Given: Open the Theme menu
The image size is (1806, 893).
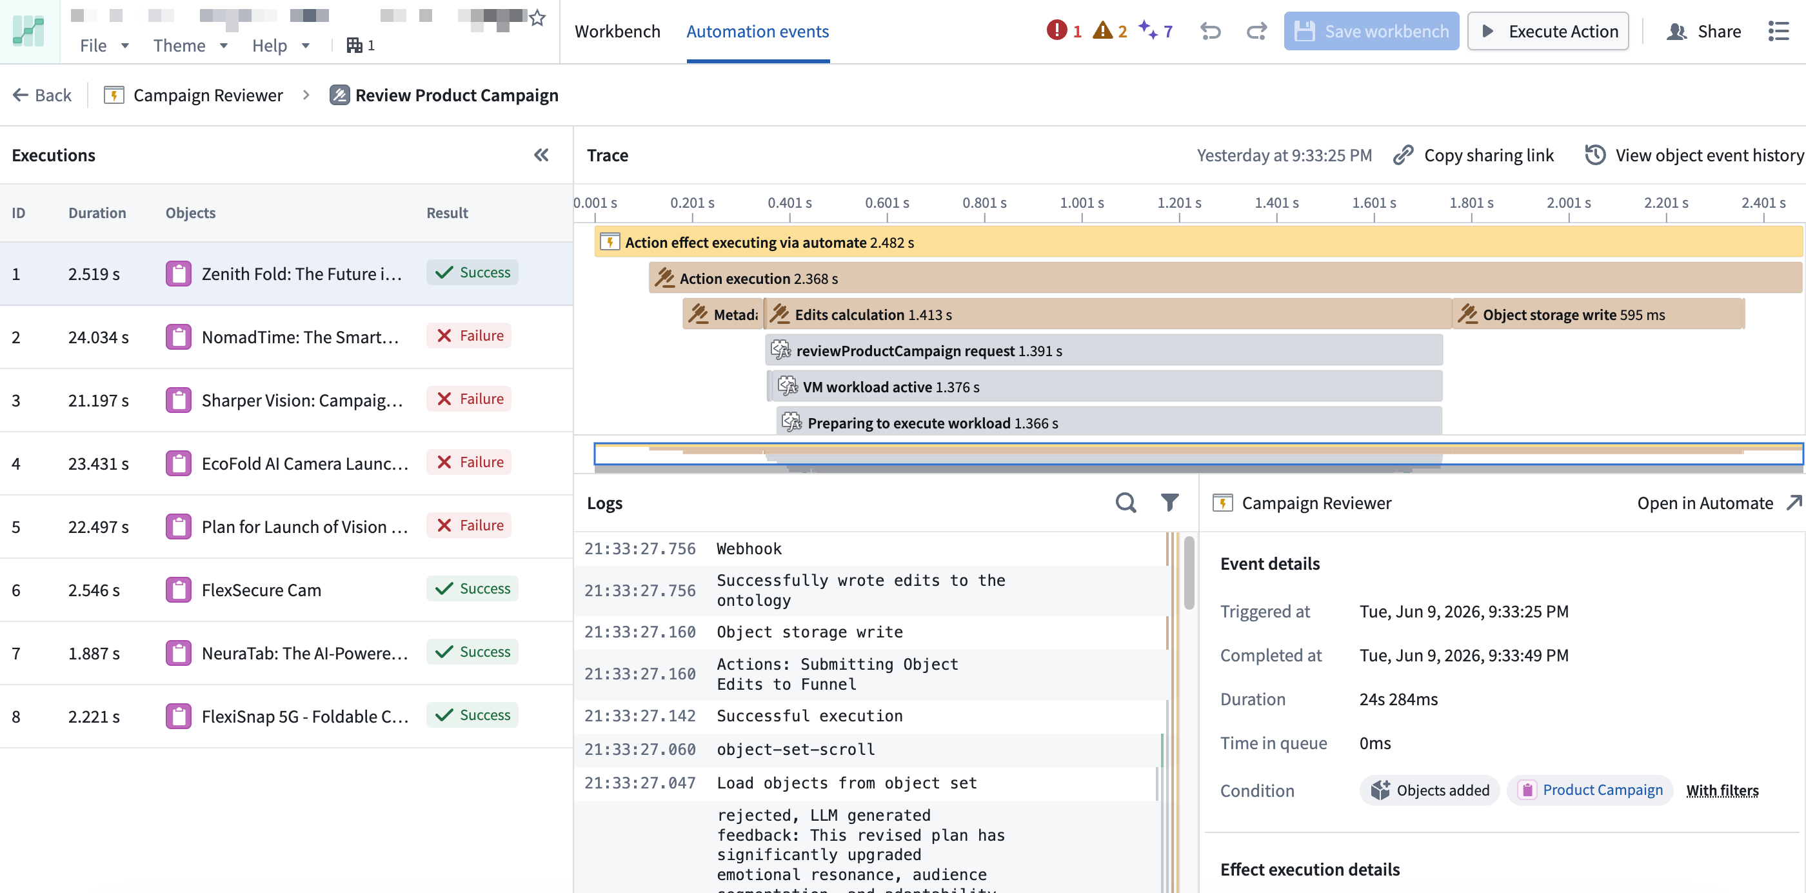Looking at the screenshot, I should click(x=191, y=46).
